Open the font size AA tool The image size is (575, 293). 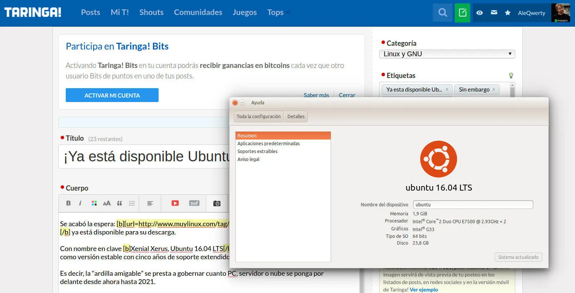[107, 203]
